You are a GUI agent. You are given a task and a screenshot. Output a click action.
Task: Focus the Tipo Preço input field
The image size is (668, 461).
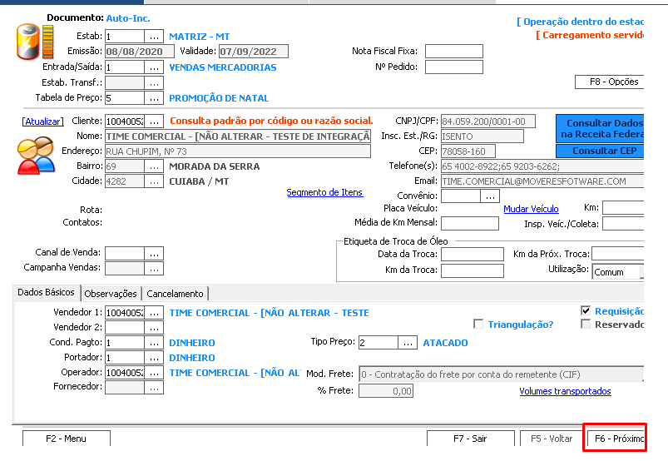(379, 343)
